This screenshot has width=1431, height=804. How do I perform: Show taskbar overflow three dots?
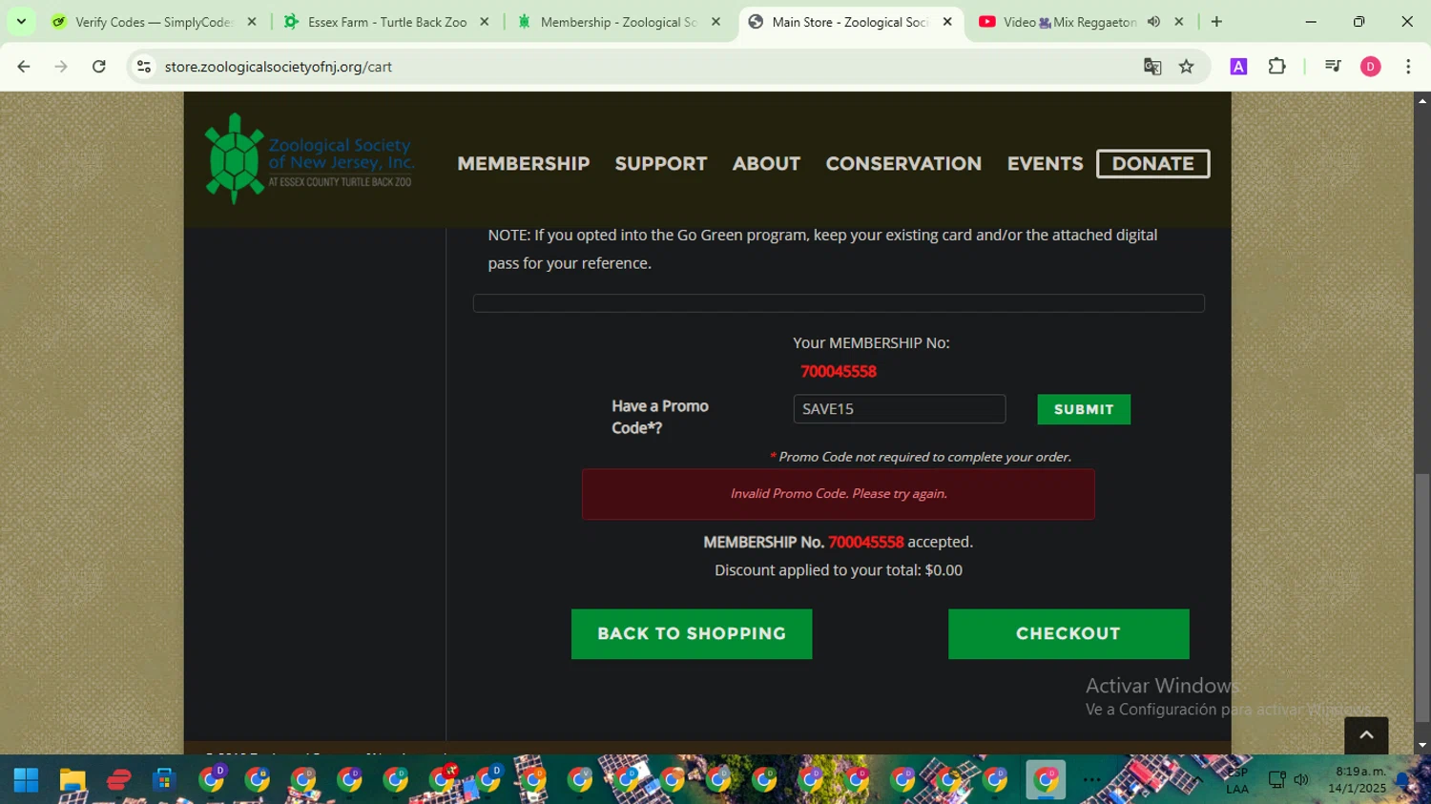[x=1092, y=780]
